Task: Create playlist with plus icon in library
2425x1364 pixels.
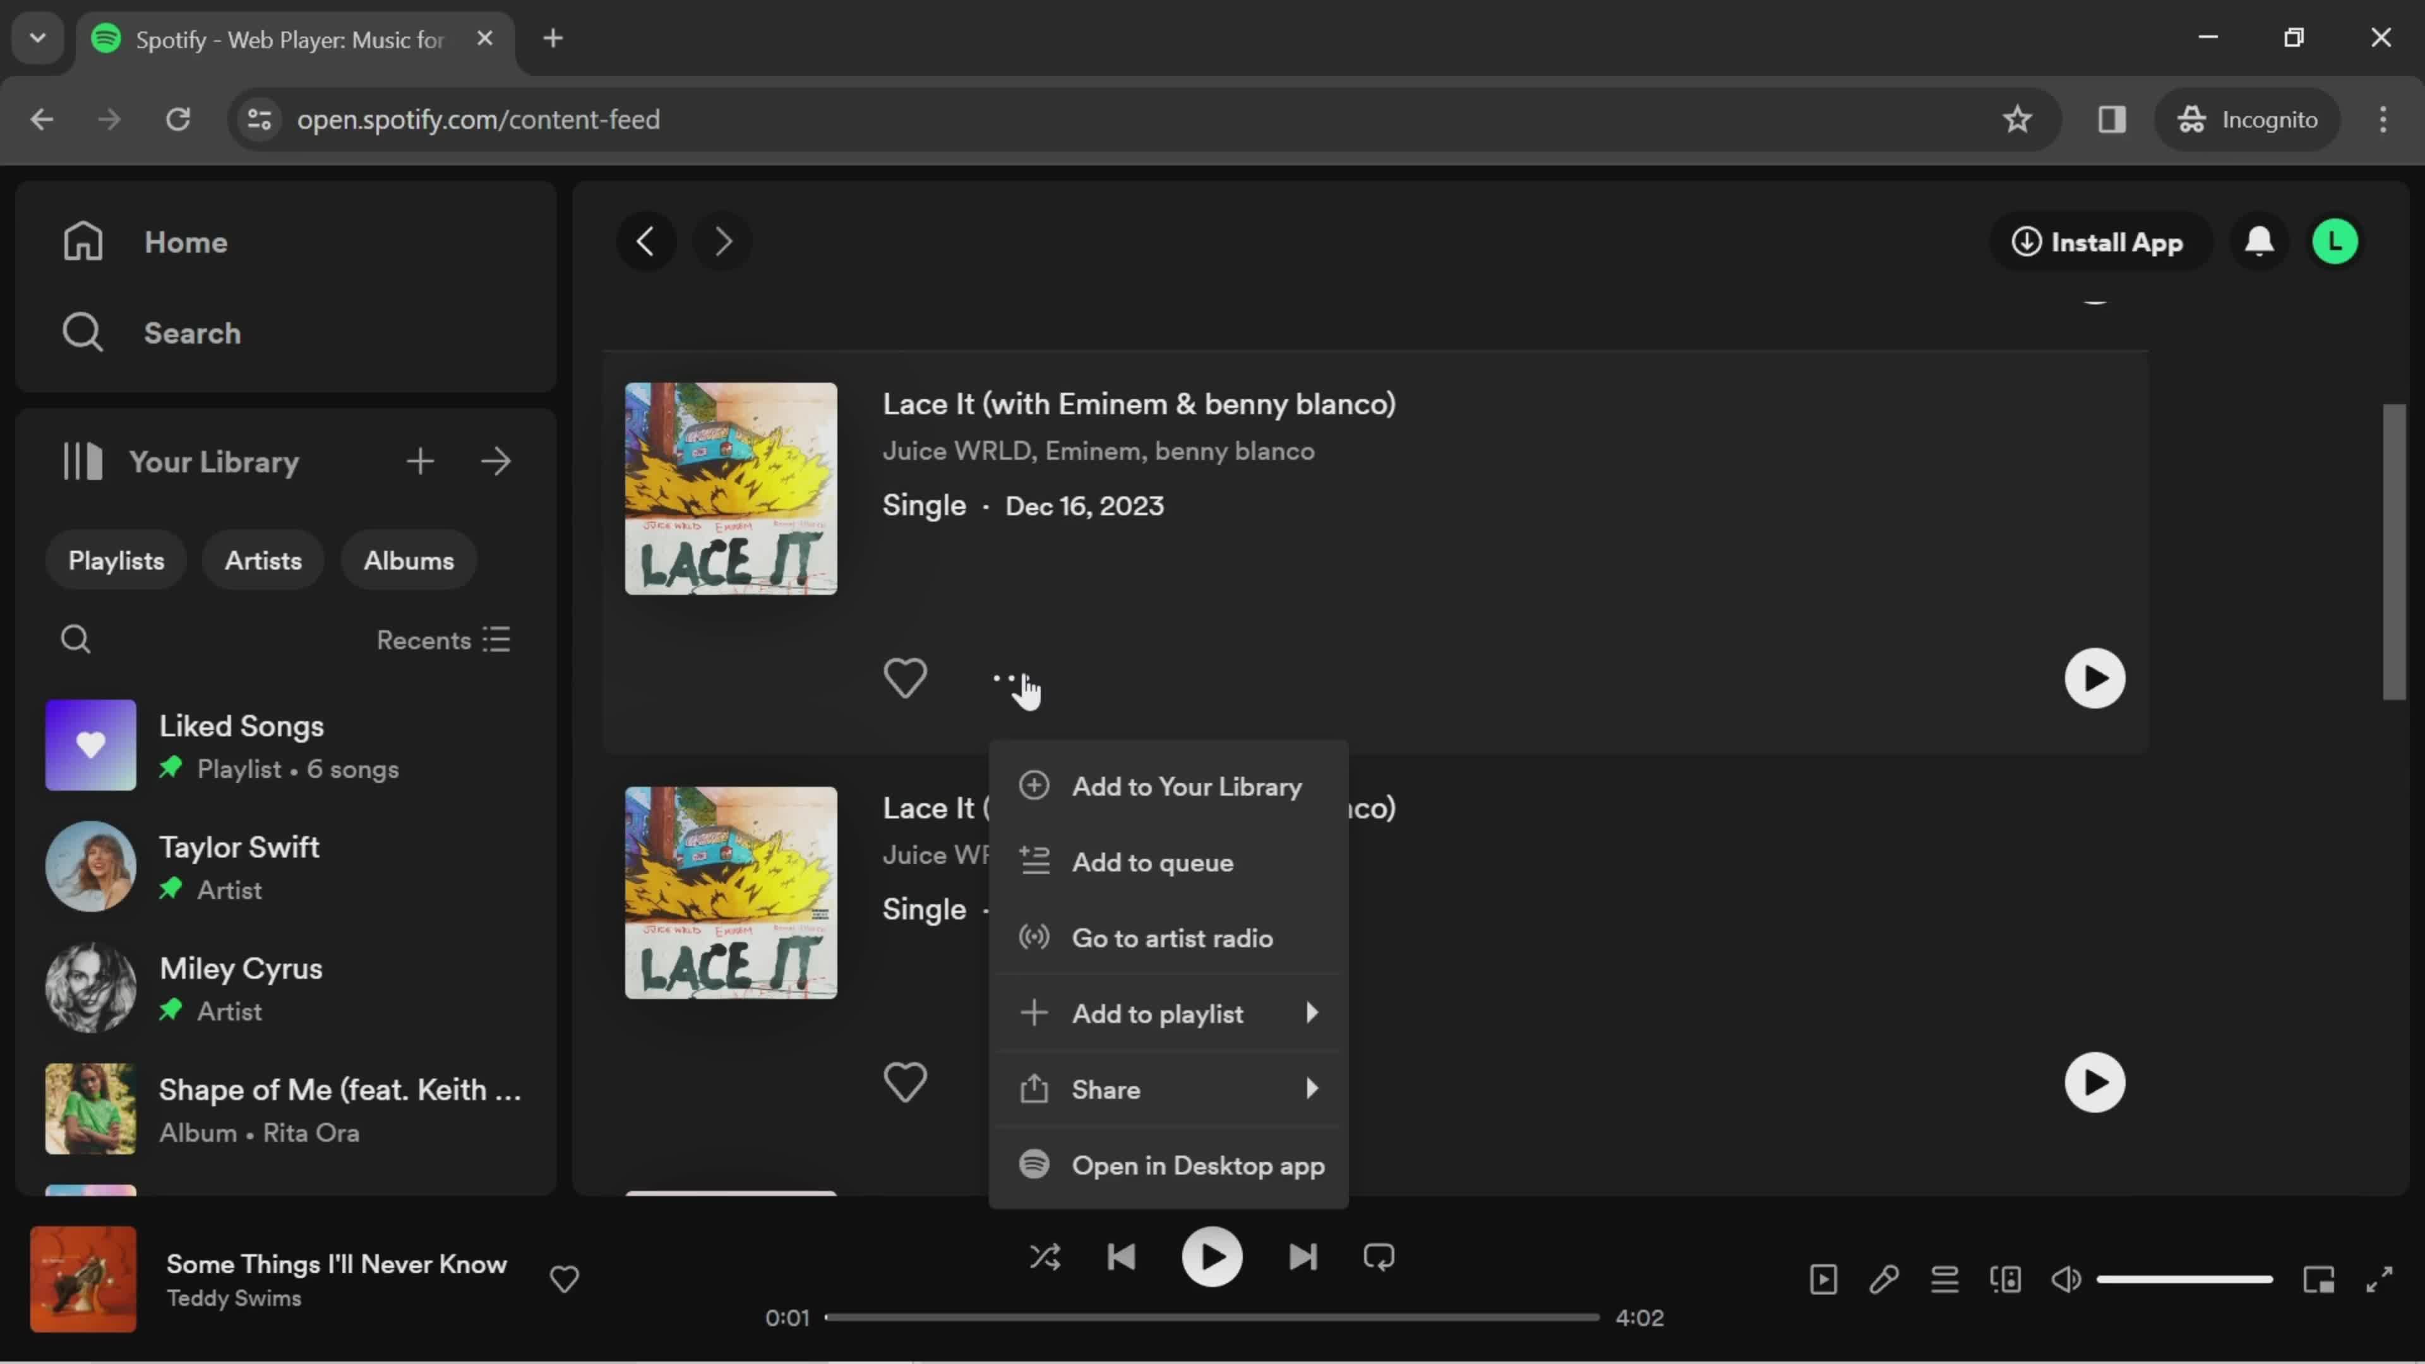Action: click(x=420, y=461)
